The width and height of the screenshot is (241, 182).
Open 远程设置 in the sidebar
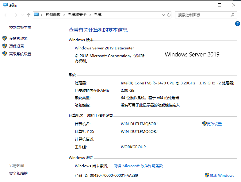point(17,46)
